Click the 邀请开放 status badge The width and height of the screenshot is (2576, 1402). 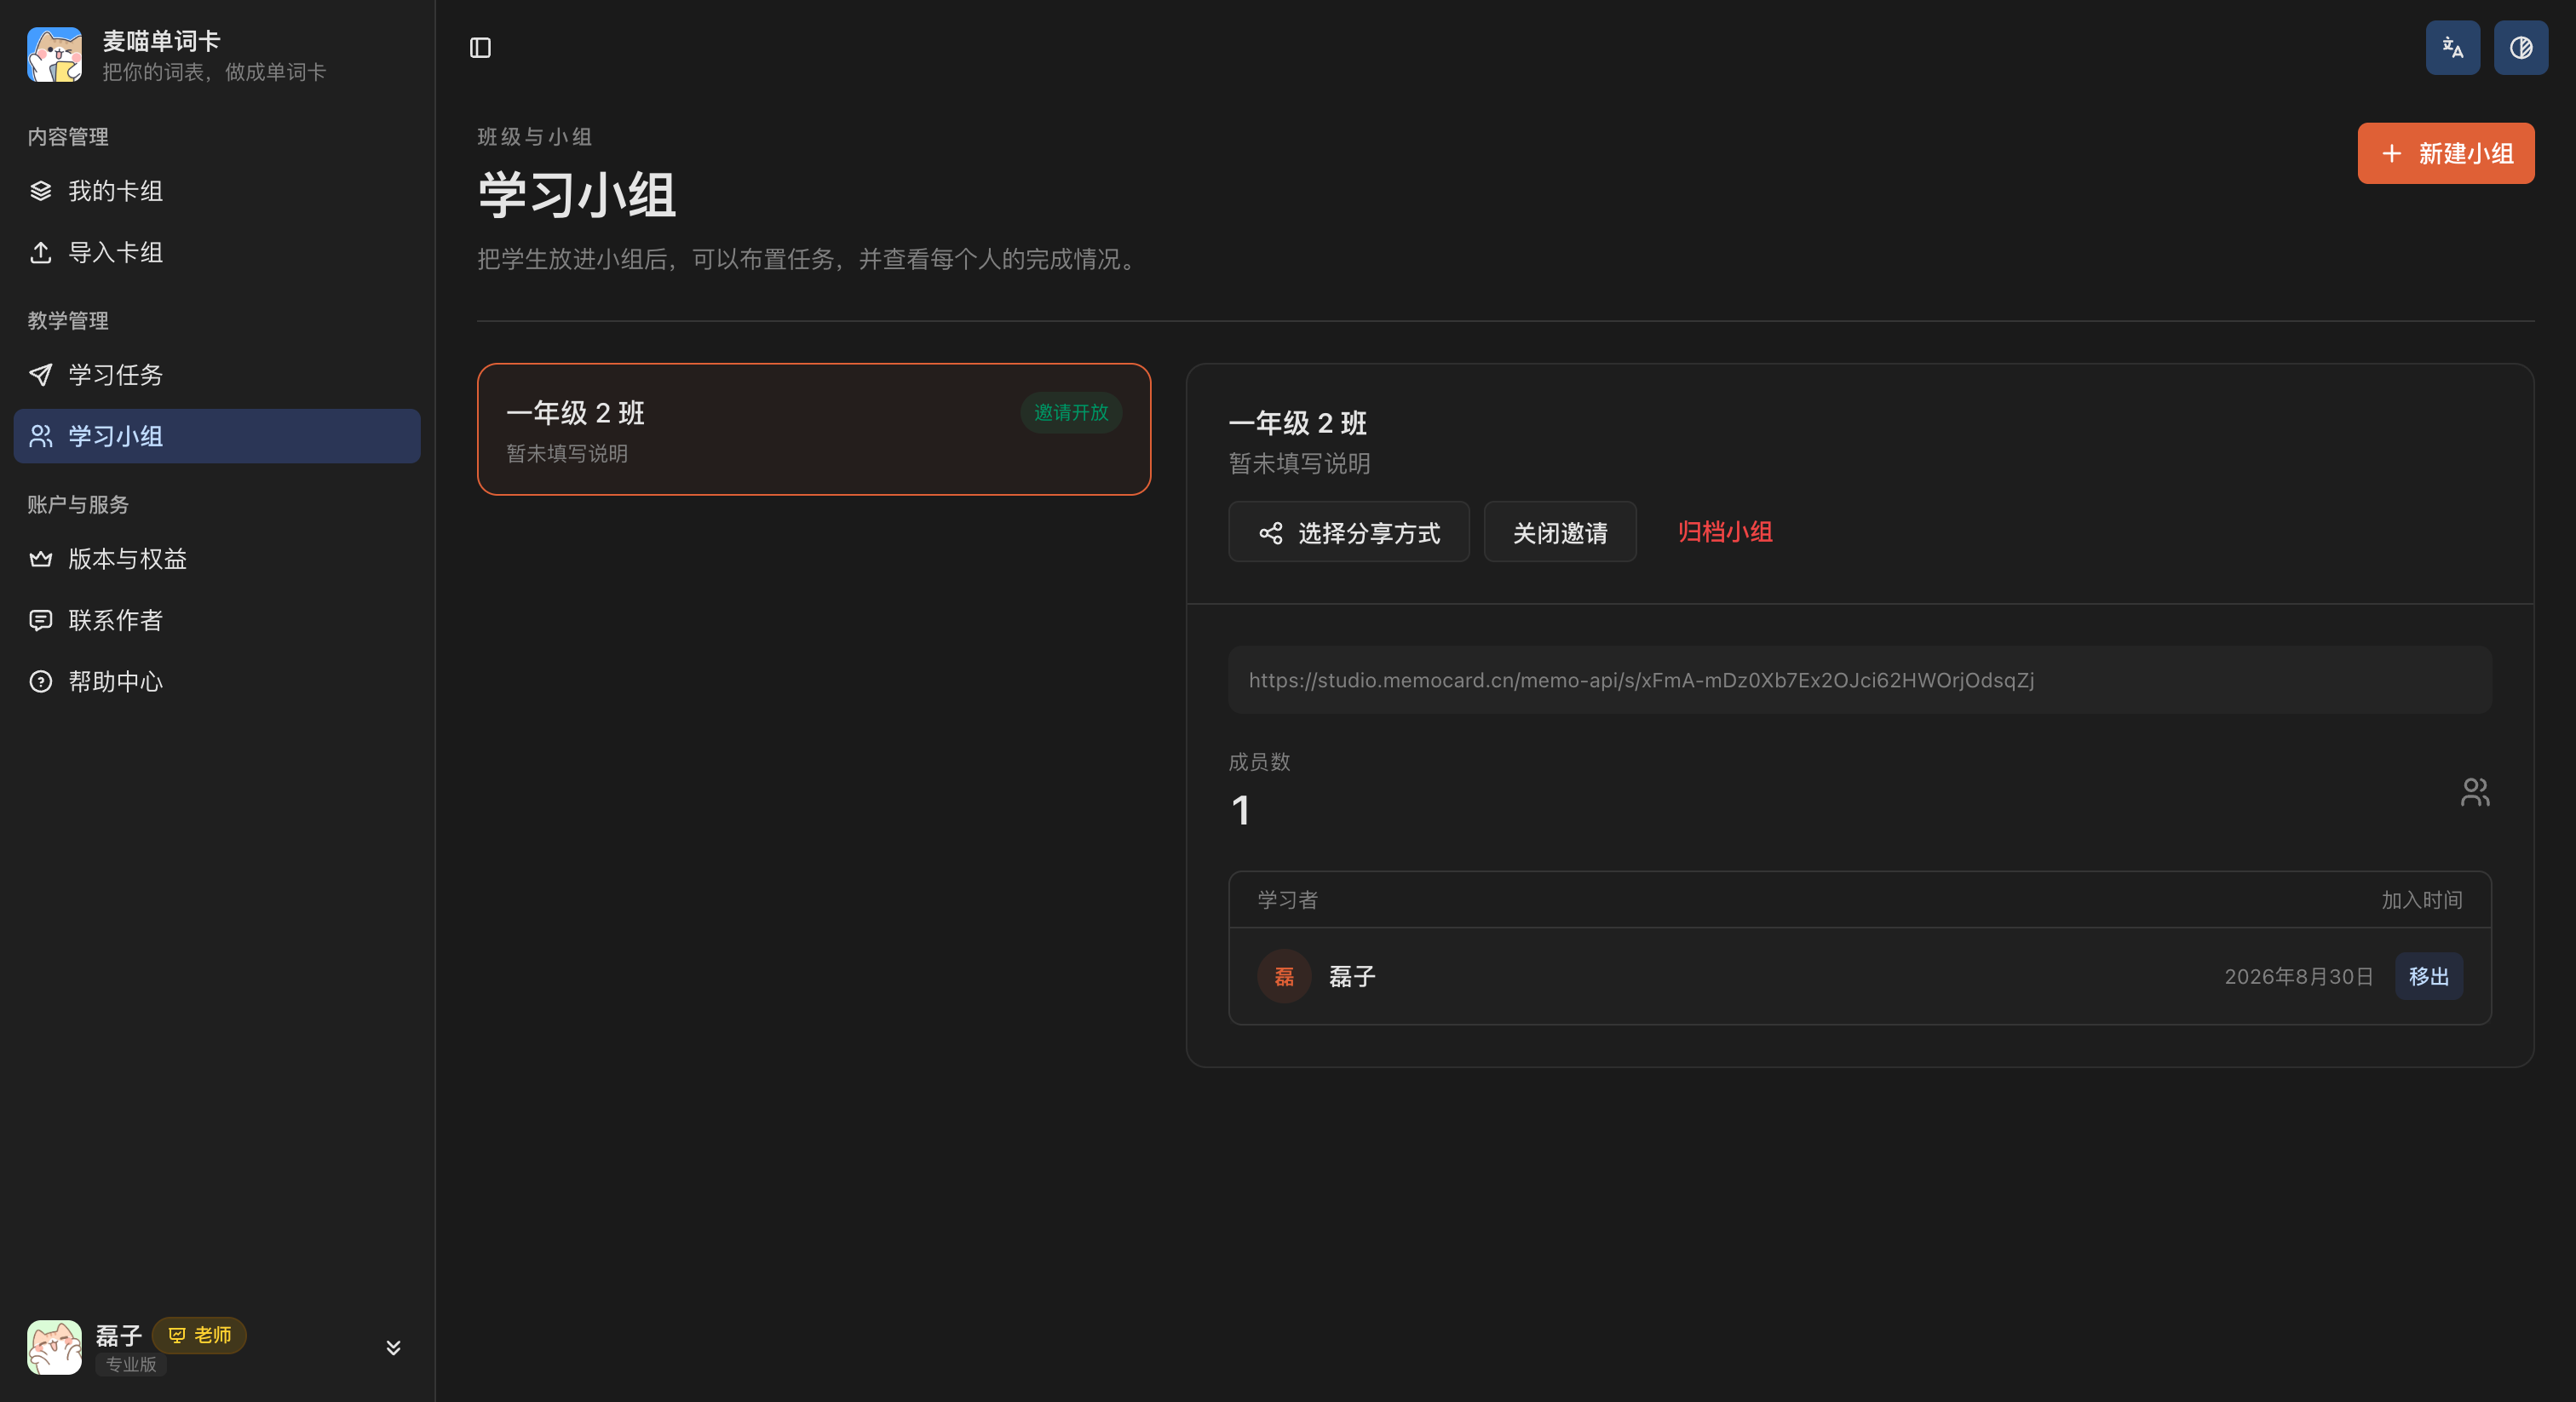(x=1071, y=413)
